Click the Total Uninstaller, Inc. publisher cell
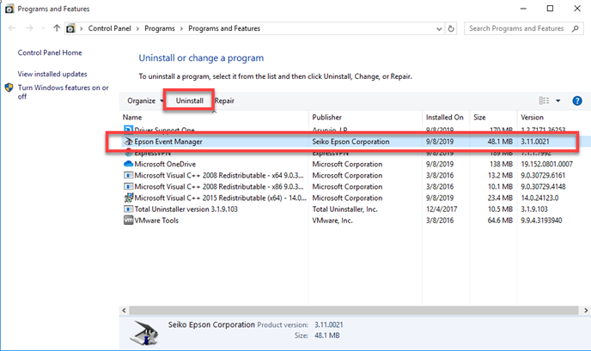Screen dimensions: 591x351 (344, 209)
